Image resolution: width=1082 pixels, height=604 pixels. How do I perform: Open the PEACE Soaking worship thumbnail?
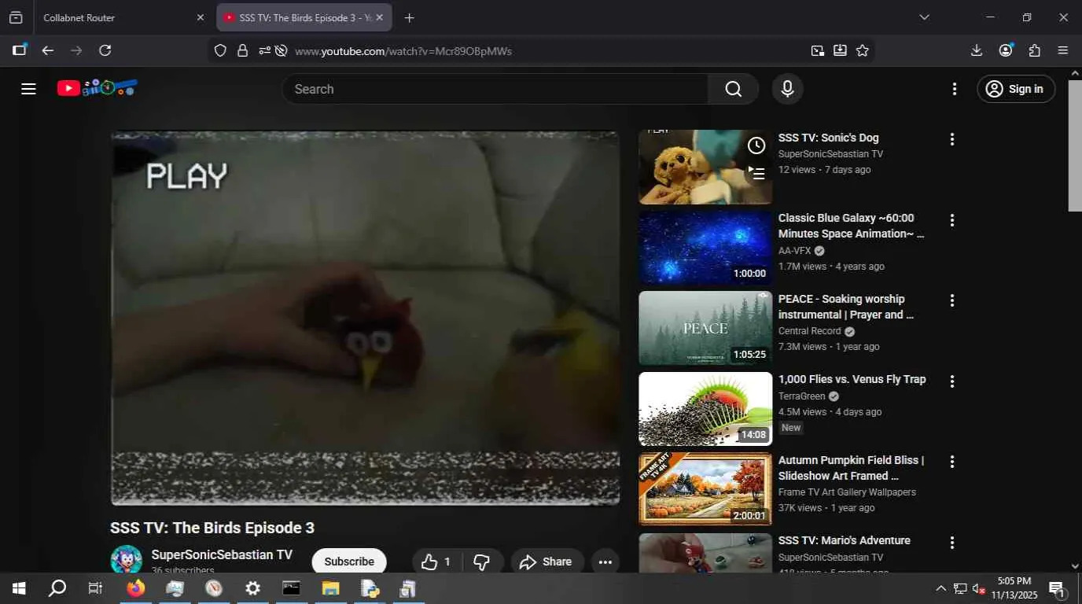pos(705,328)
